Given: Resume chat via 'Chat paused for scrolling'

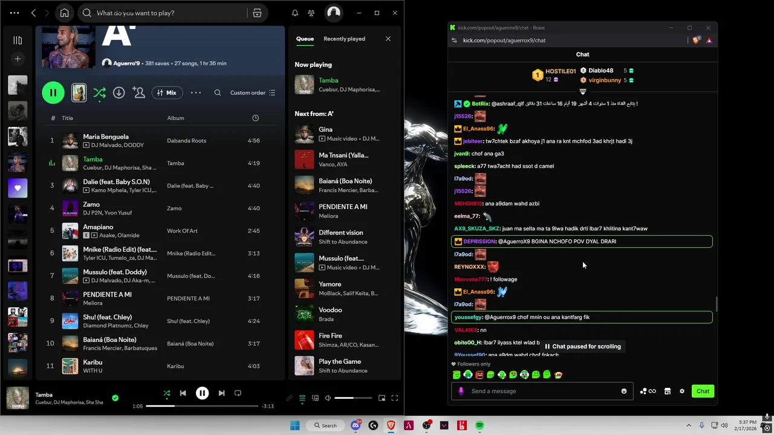Looking at the screenshot, I should 583,346.
